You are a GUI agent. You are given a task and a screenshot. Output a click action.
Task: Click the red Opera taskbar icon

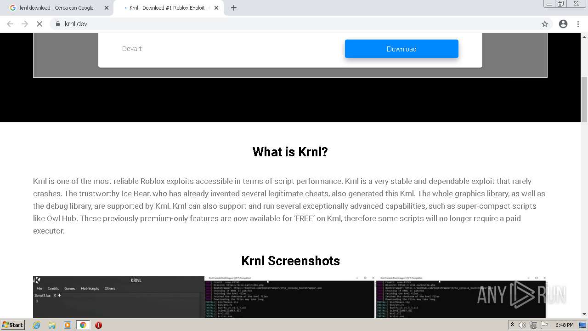[98, 325]
